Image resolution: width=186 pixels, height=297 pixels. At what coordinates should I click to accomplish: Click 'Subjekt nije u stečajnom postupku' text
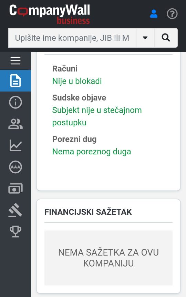(x=97, y=116)
